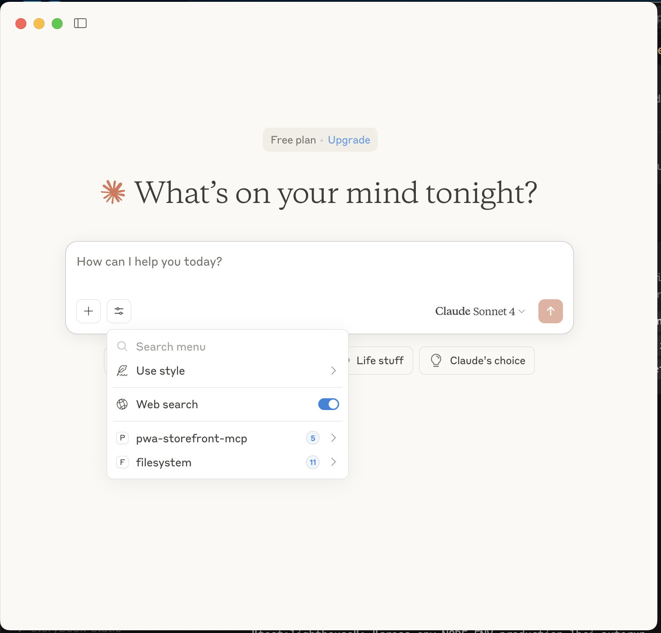Toggle the sidebar with the panel icon

point(80,23)
